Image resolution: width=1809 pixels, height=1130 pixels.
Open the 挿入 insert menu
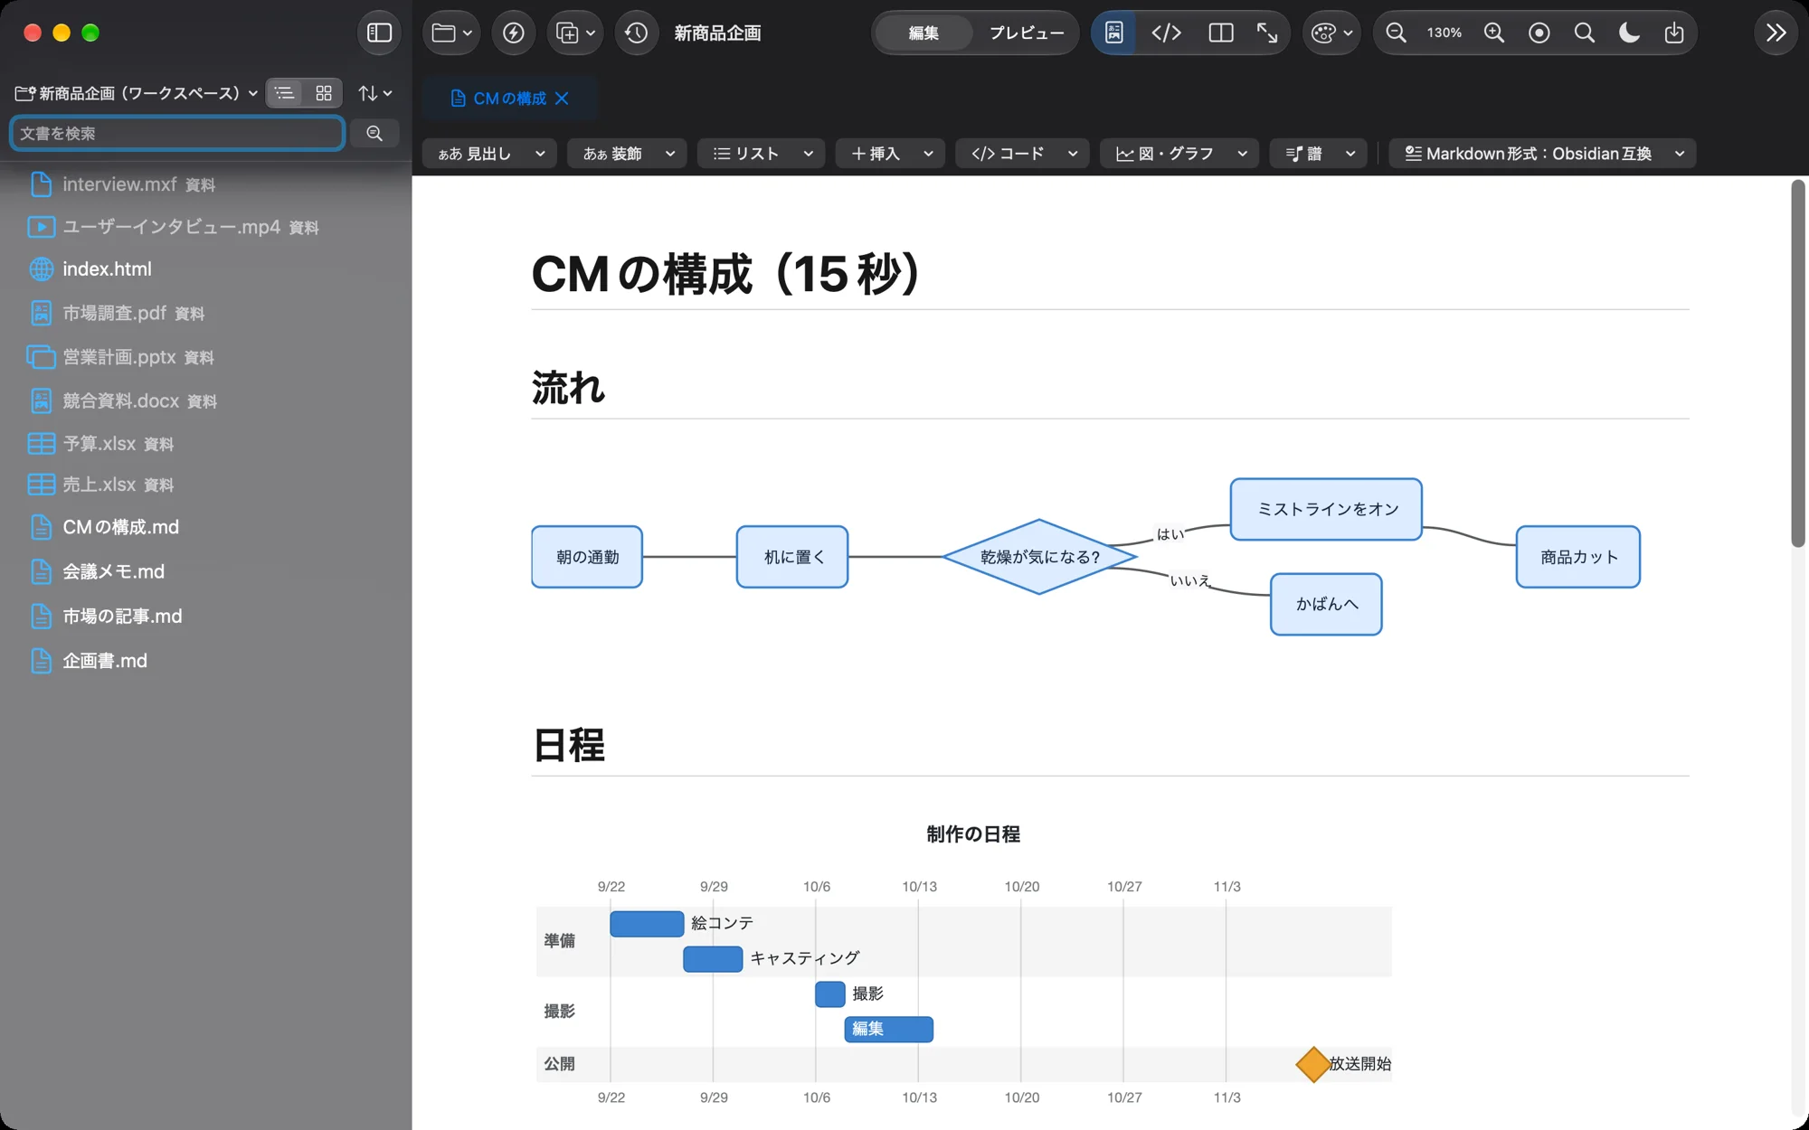[891, 154]
